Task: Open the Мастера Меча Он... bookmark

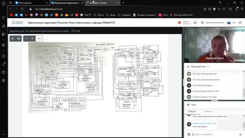Action: click(x=182, y=15)
